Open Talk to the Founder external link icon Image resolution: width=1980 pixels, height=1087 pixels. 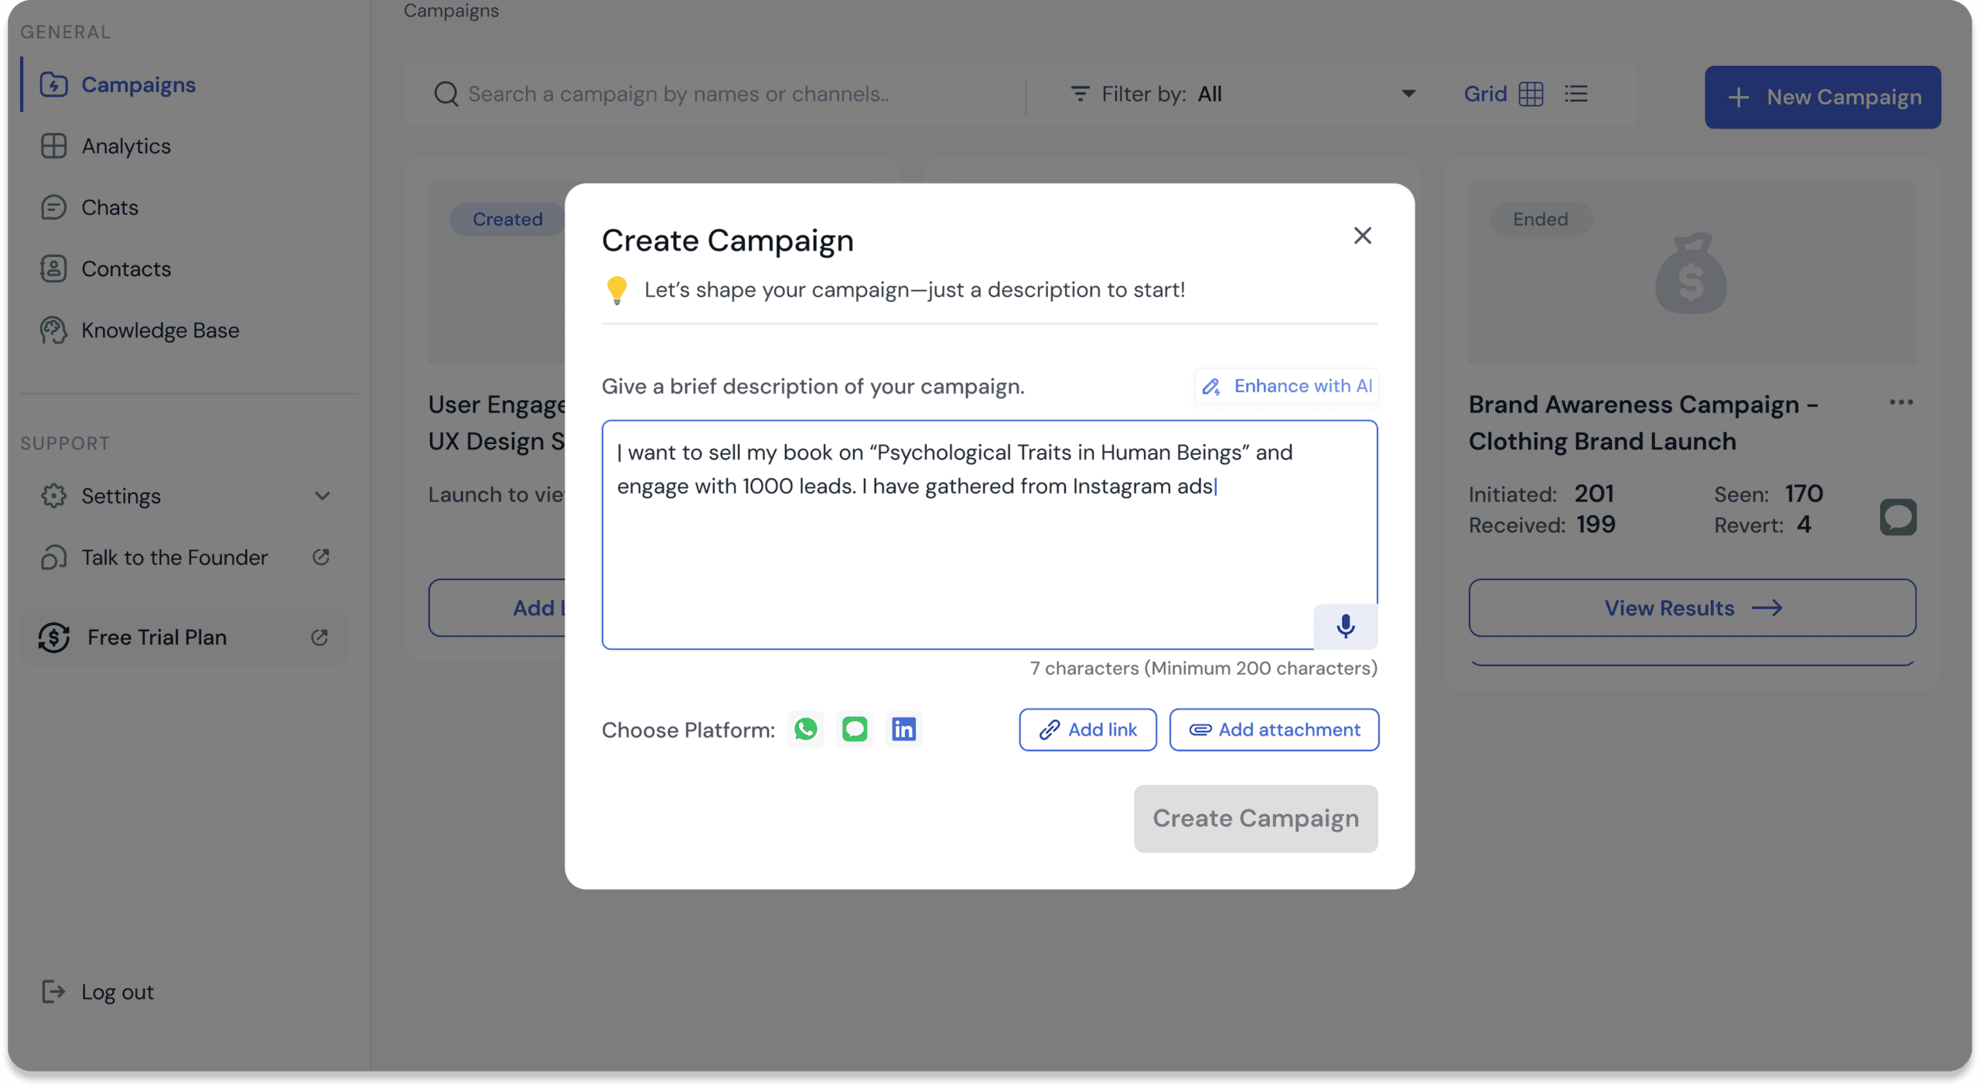point(322,557)
